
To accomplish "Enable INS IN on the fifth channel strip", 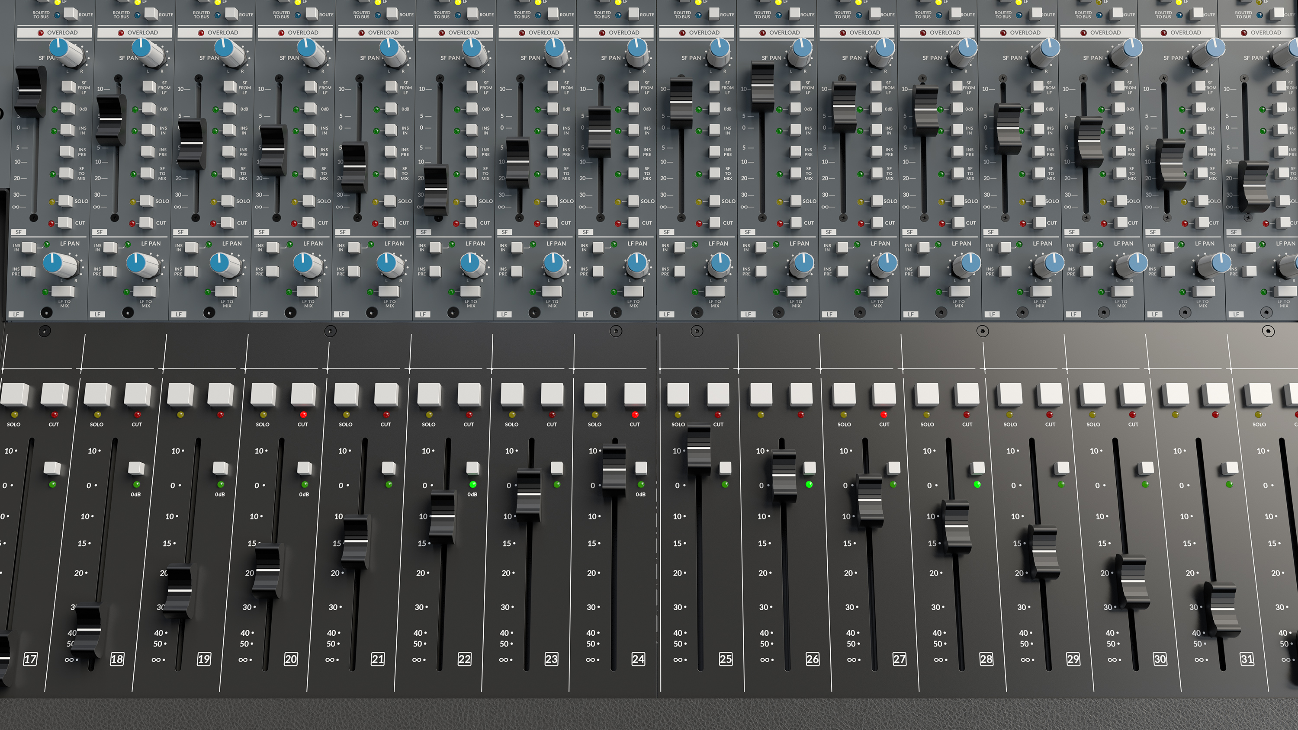I will [392, 129].
